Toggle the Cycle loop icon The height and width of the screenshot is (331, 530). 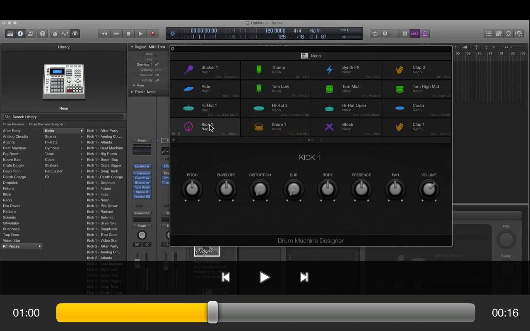[x=375, y=34]
